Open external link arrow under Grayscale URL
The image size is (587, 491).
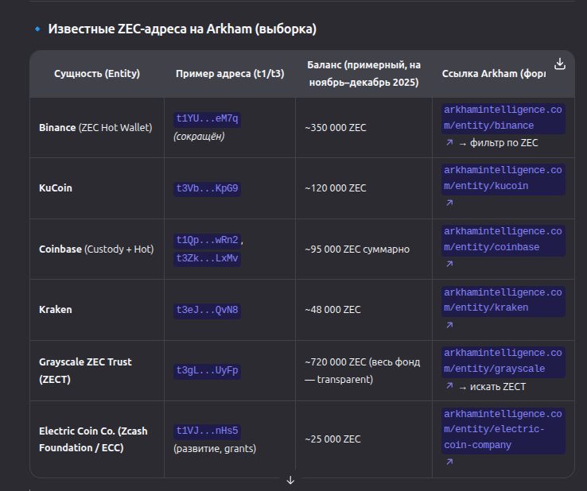pos(449,386)
